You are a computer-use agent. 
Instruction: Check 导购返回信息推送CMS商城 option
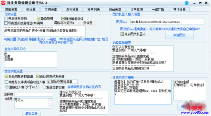[x=6, y=23]
